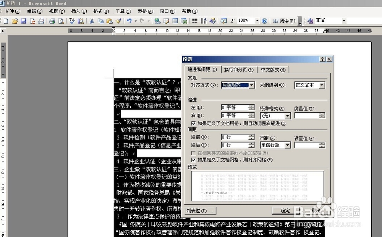Click the 取消 (Cancel) button

(315, 211)
